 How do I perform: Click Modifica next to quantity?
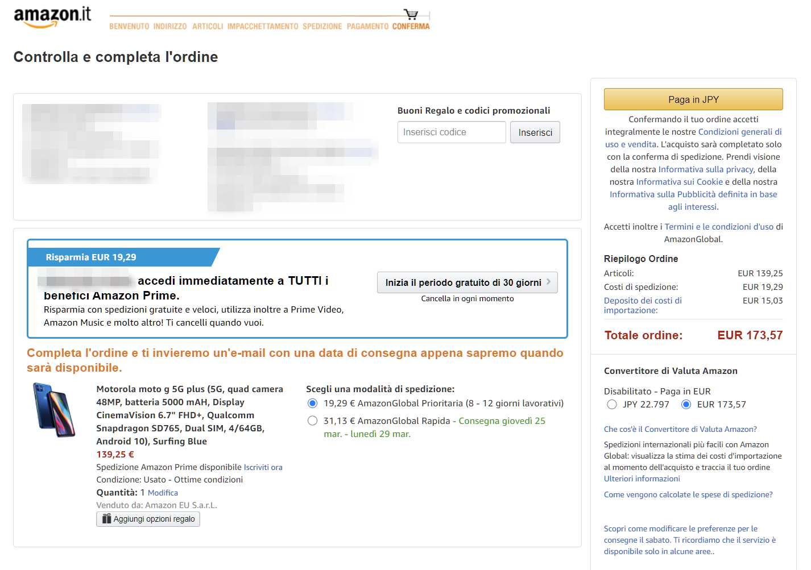163,493
